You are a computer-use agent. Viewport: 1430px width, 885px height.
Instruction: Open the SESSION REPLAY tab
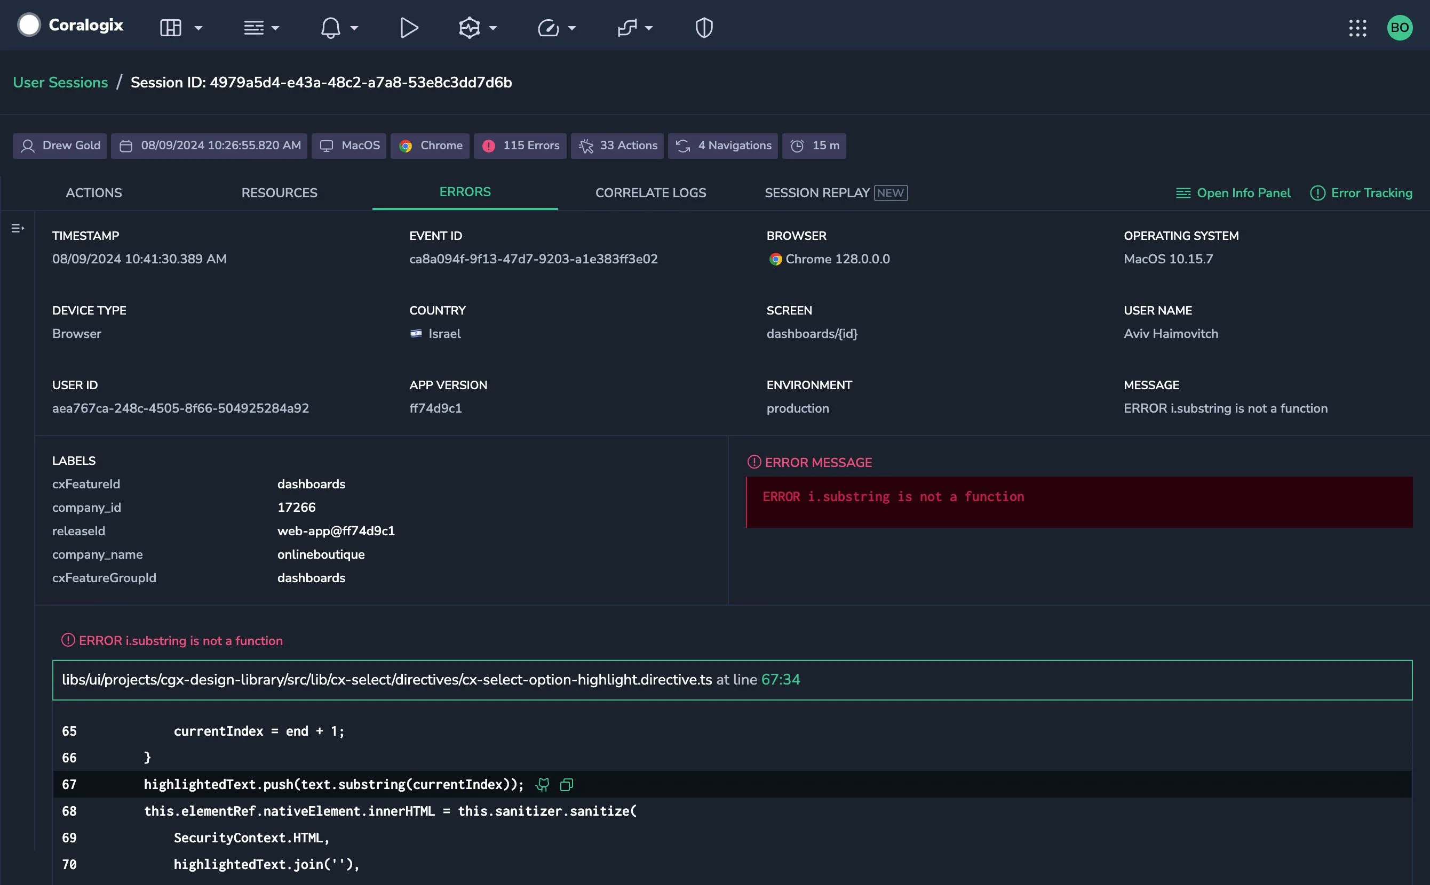click(x=836, y=192)
